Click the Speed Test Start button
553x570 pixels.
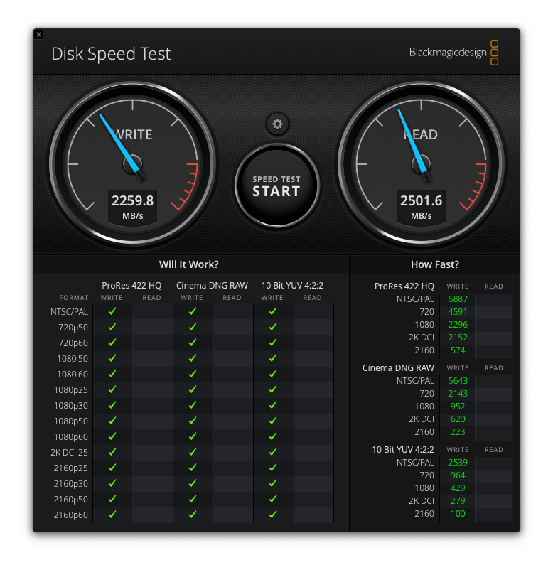(276, 186)
